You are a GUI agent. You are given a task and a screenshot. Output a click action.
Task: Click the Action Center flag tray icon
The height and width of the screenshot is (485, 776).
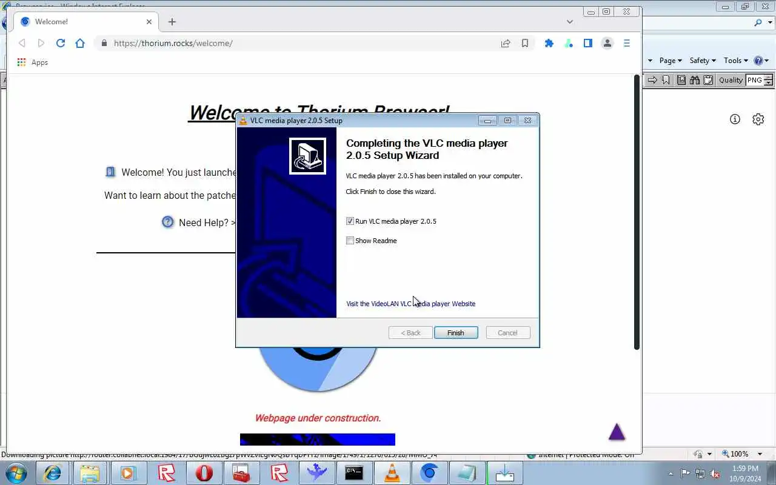[x=685, y=473]
